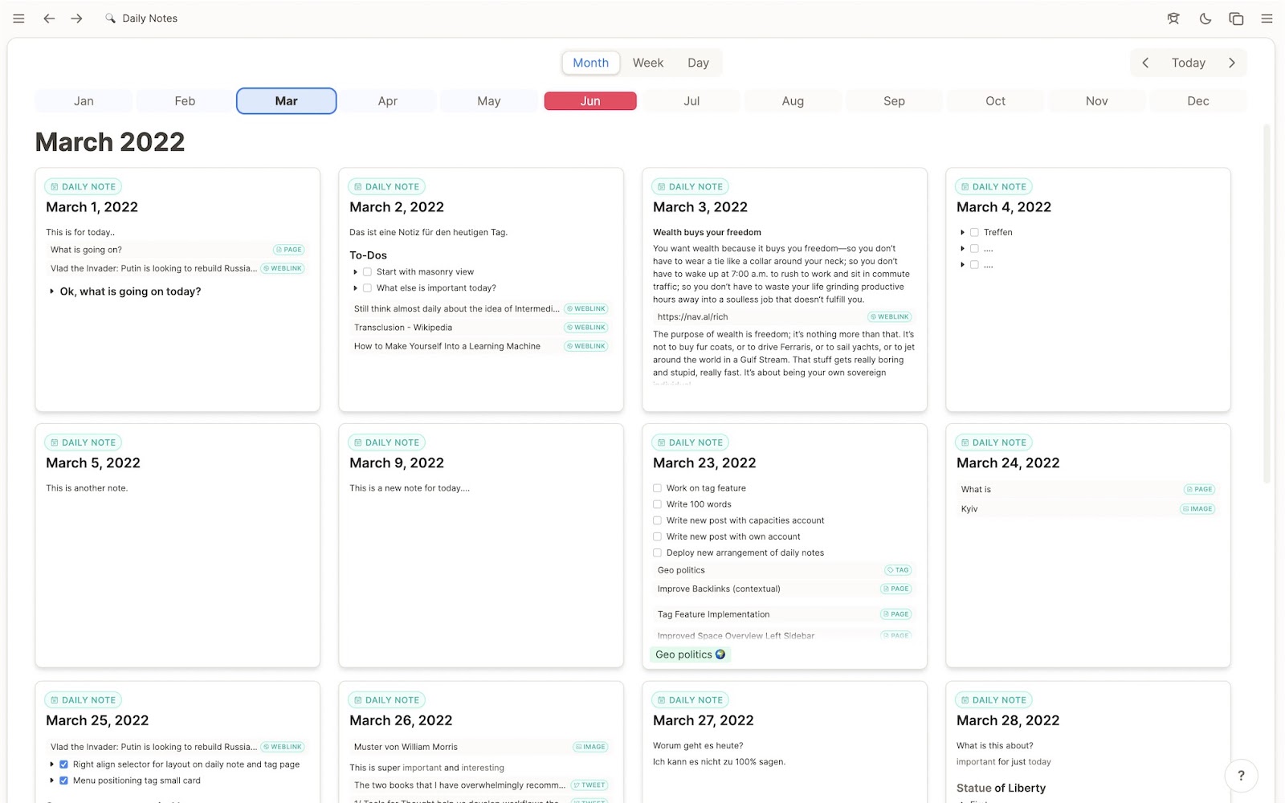Viewport: 1285px width, 803px height.
Task: Open the top-right hamburger menu
Action: click(1266, 18)
